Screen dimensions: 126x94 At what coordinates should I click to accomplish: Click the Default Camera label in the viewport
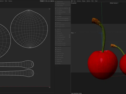pos(113,3)
